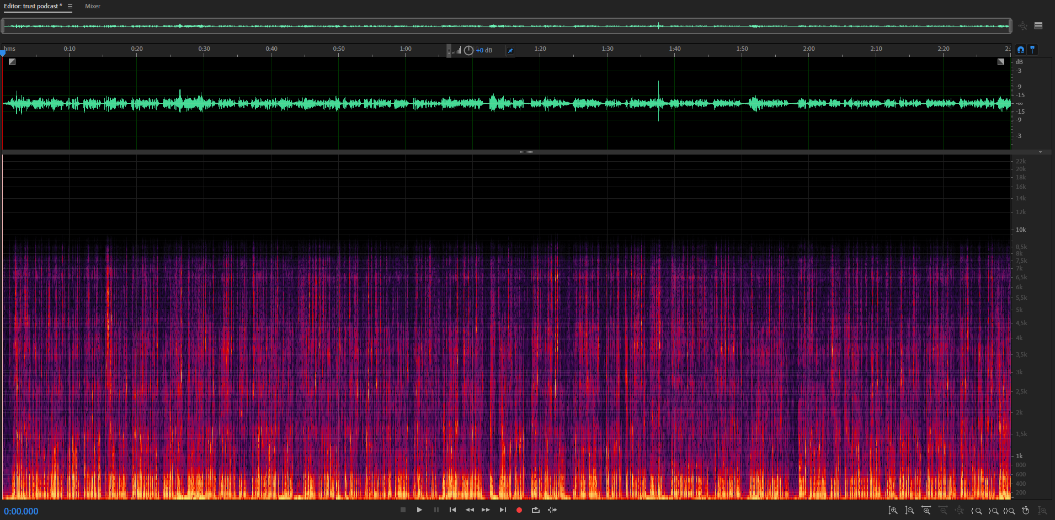Click Zoom Out (Amplitude) icon
1055x520 pixels.
pos(909,511)
